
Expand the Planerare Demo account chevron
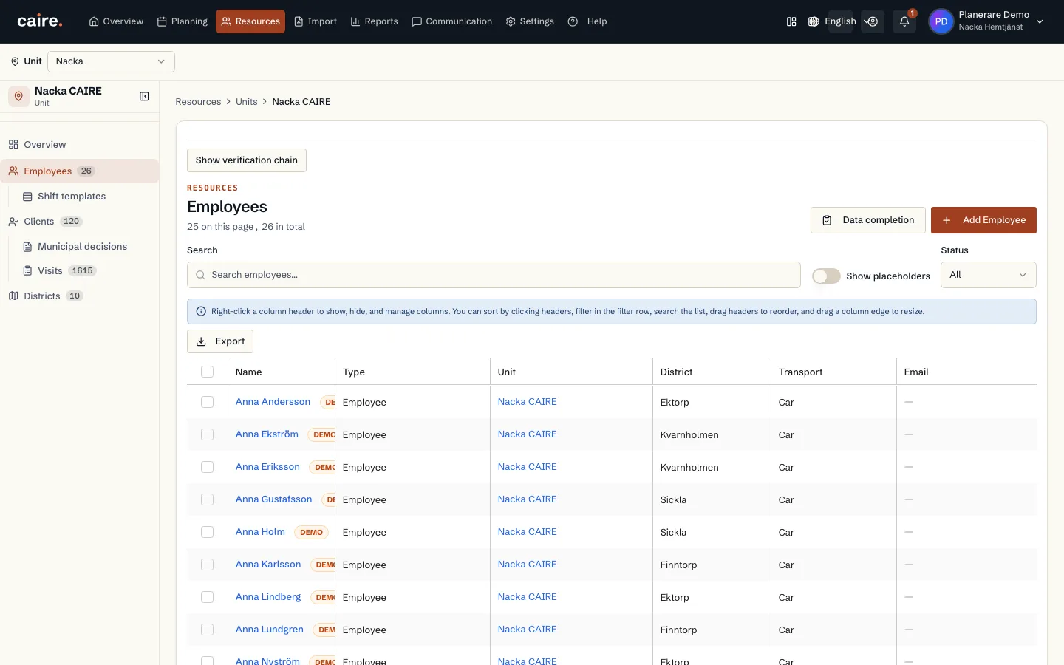click(x=1040, y=21)
